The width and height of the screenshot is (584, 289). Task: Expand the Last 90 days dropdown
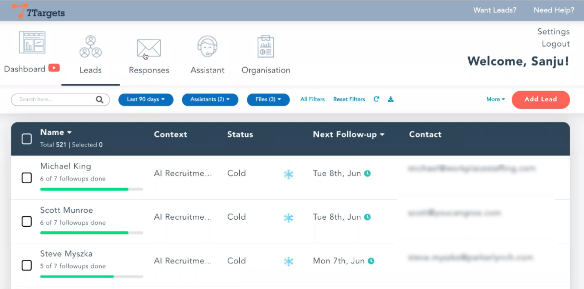(146, 99)
